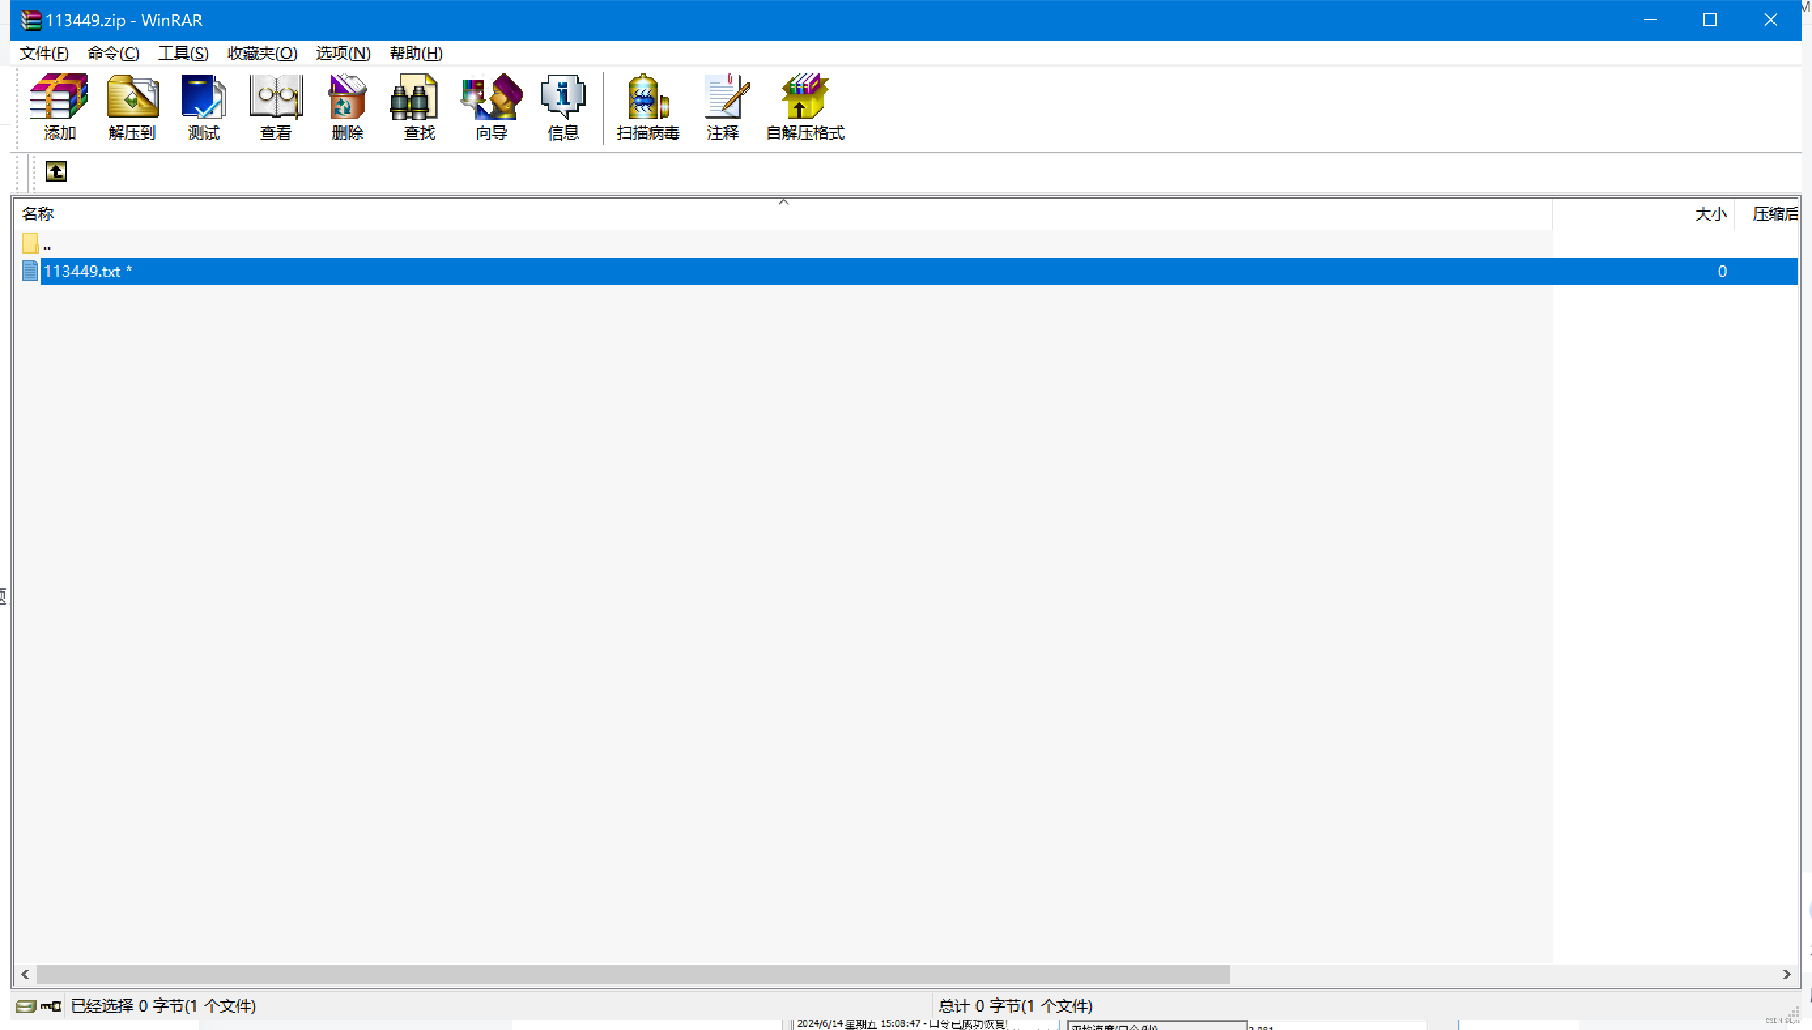Close the WinRAR window
The width and height of the screenshot is (1812, 1030).
click(x=1770, y=20)
